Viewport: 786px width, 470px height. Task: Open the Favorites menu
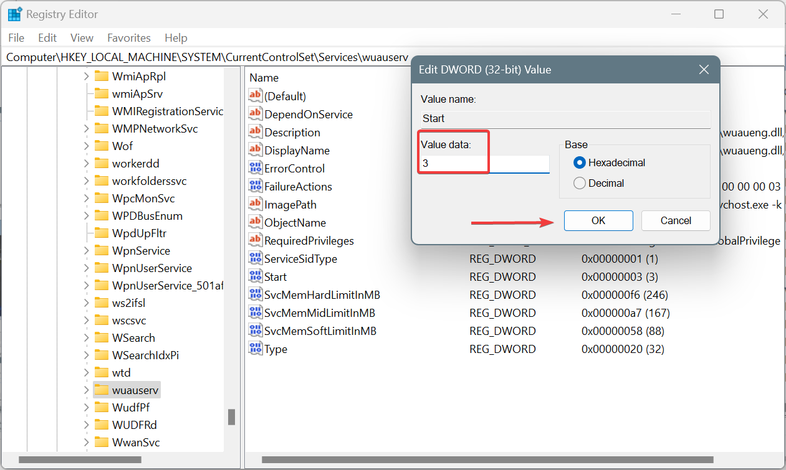click(129, 38)
